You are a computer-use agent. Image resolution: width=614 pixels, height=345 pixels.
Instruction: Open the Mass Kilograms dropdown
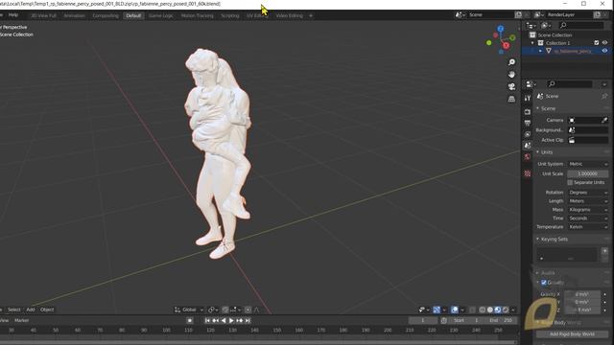588,210
